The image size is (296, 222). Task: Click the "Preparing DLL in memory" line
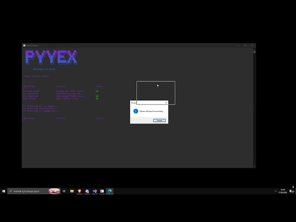(41, 106)
